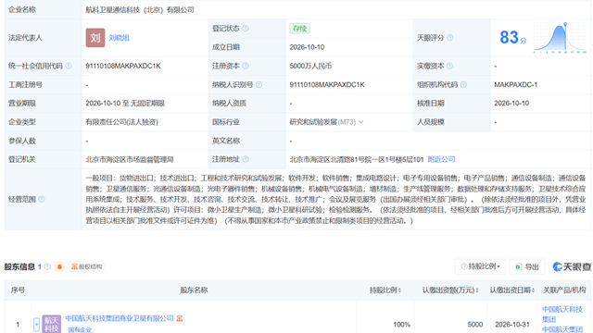Click the 2026-10-31 contribution date cell
Image resolution: width=593 pixels, height=333 pixels.
(512, 325)
